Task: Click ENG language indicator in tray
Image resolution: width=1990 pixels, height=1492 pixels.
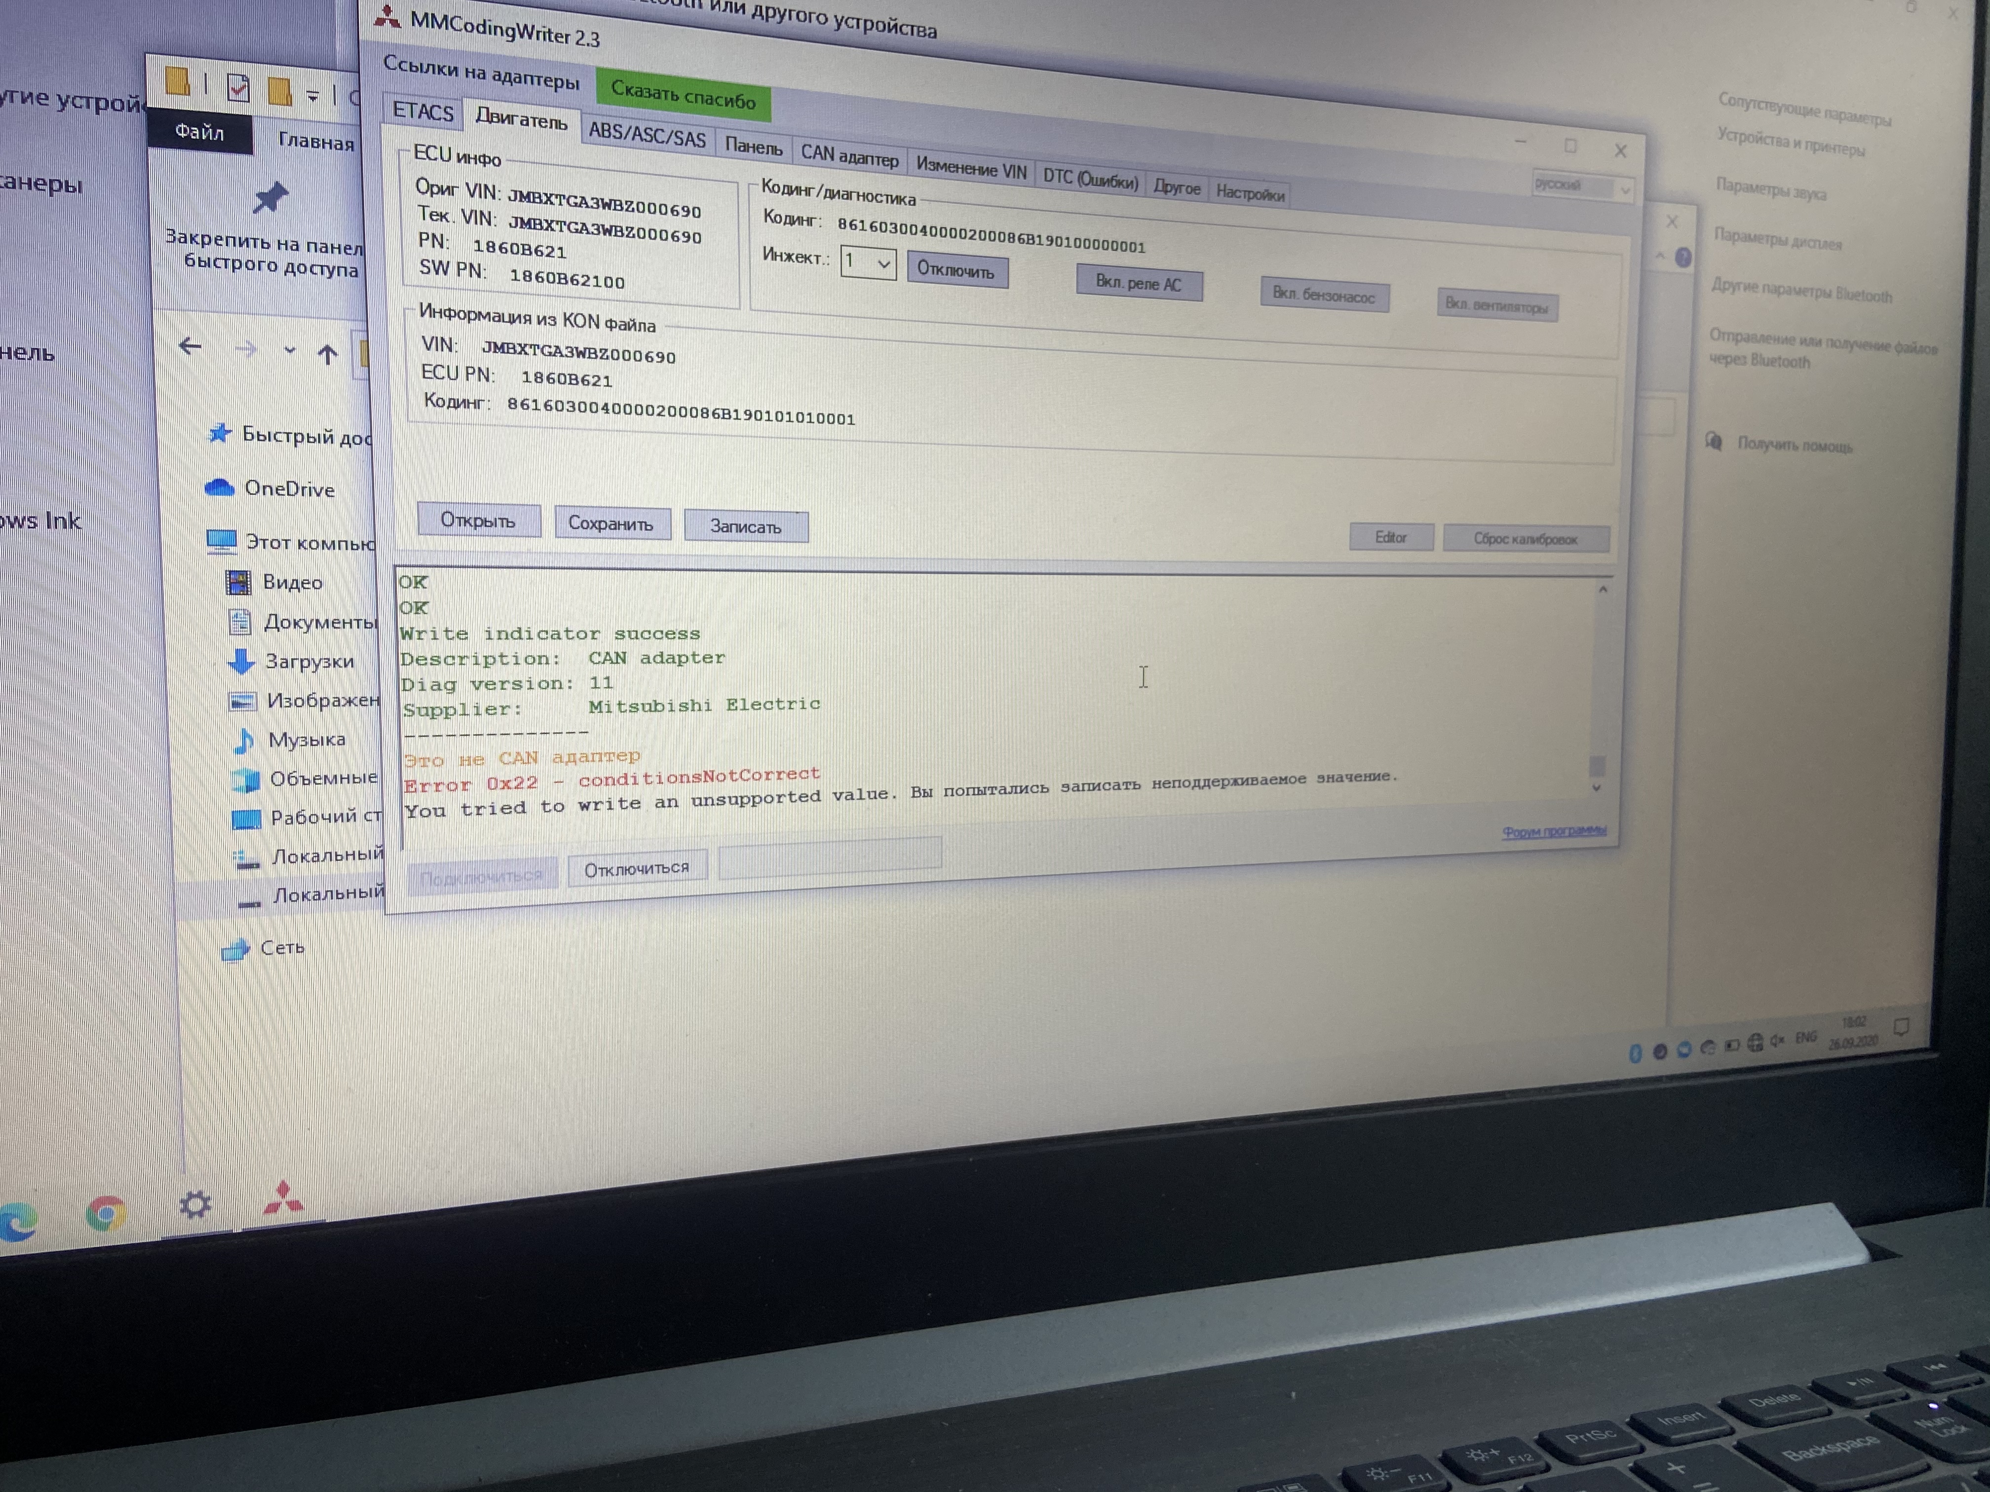Action: pos(1805,1037)
